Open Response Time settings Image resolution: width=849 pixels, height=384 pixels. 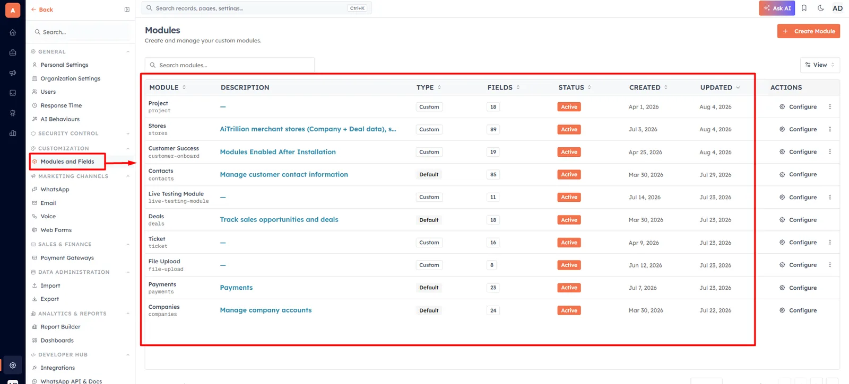click(61, 105)
